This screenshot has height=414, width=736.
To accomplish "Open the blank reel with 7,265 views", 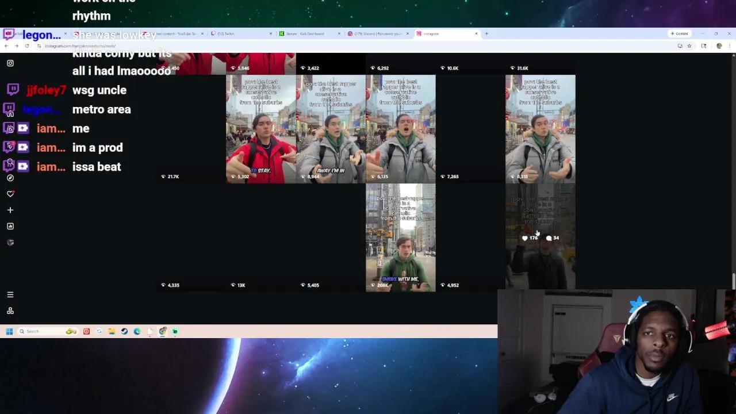I will coord(470,129).
